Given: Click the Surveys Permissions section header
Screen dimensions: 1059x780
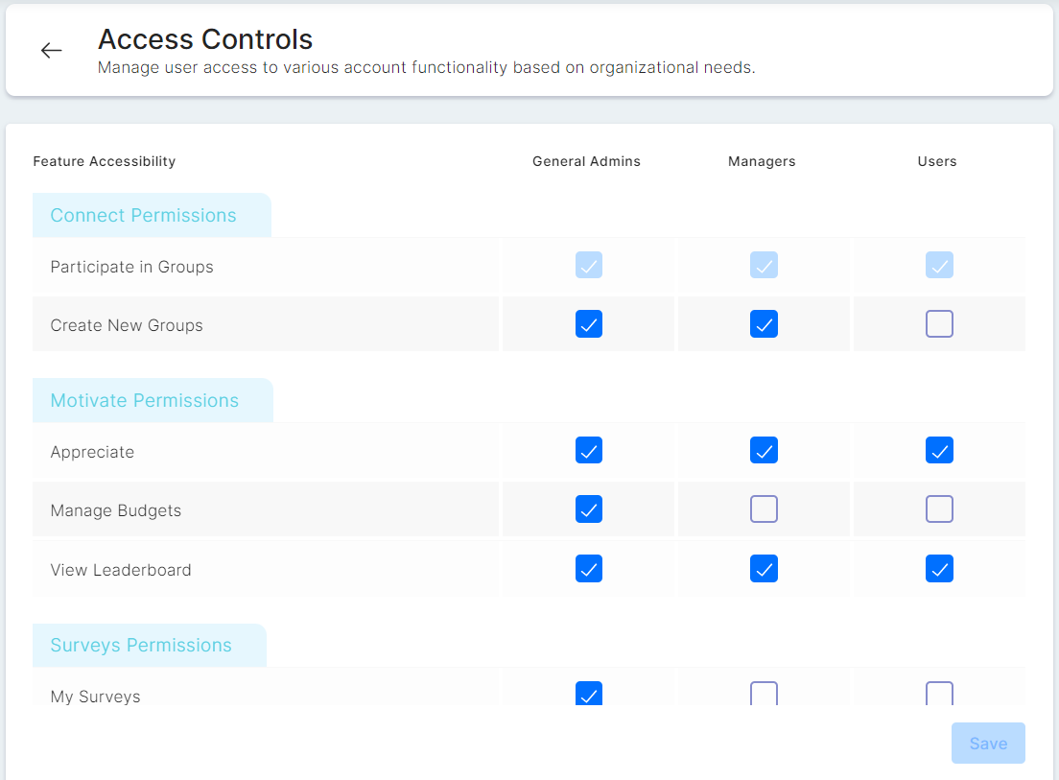Looking at the screenshot, I should coord(141,646).
